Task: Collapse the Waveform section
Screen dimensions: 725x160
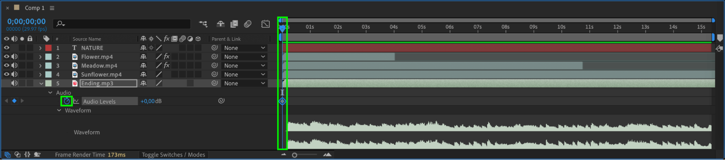Action: point(59,110)
